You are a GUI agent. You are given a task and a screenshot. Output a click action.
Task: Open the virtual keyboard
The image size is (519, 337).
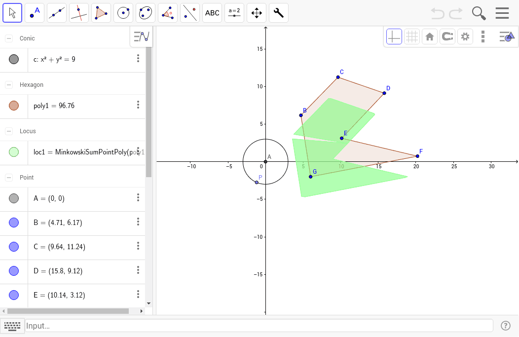coord(12,326)
